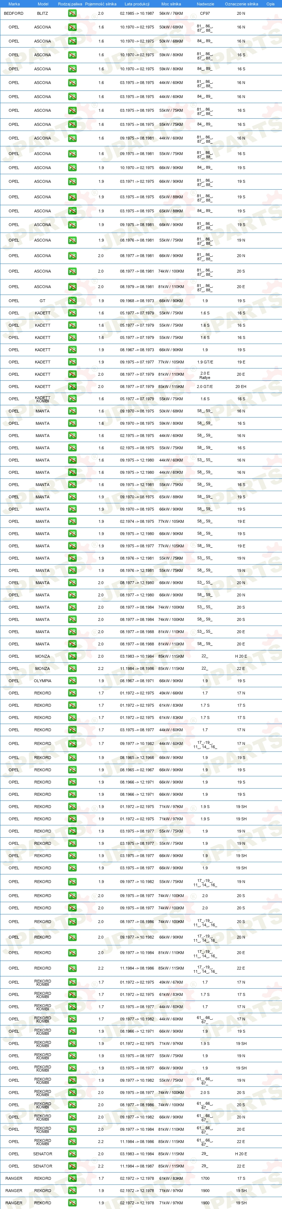Click the 49kW / 66KM power cell
The height and width of the screenshot is (1209, 282).
pyautogui.click(x=171, y=693)
